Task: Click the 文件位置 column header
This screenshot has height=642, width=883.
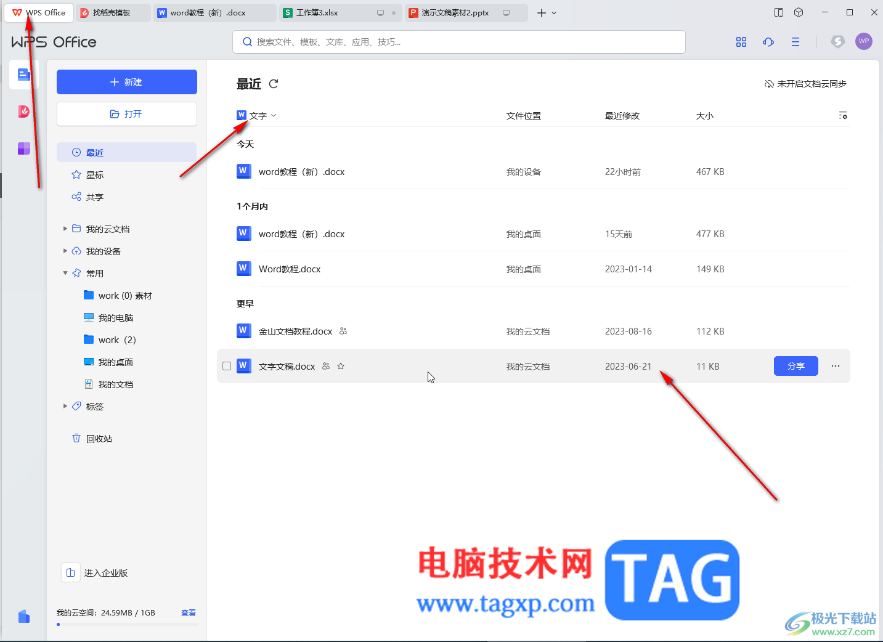Action: tap(524, 116)
